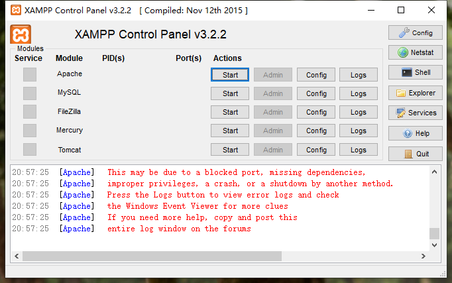Click the FileZilla module name

(x=69, y=111)
